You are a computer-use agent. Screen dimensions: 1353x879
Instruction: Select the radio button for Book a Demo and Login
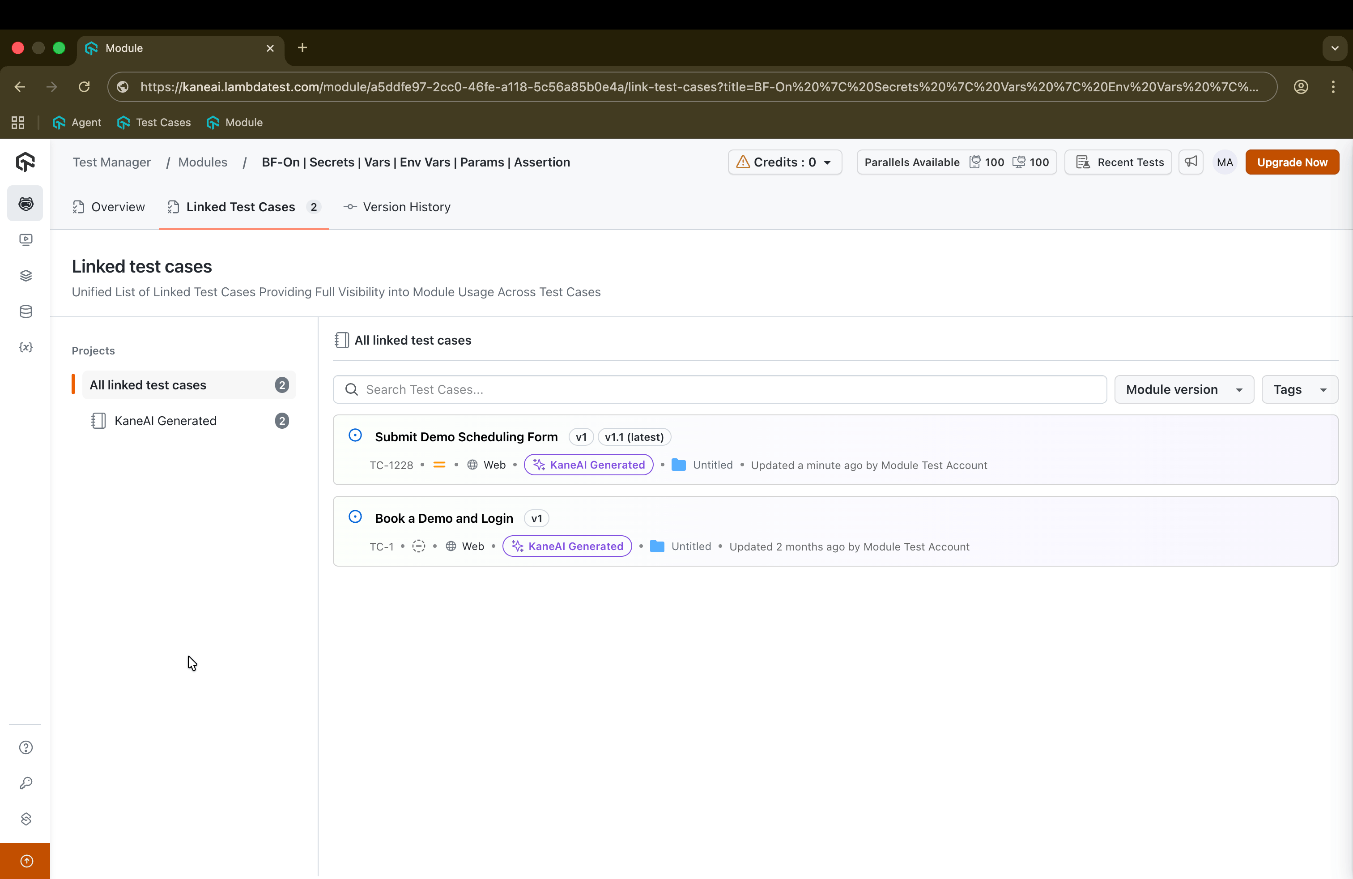tap(355, 516)
